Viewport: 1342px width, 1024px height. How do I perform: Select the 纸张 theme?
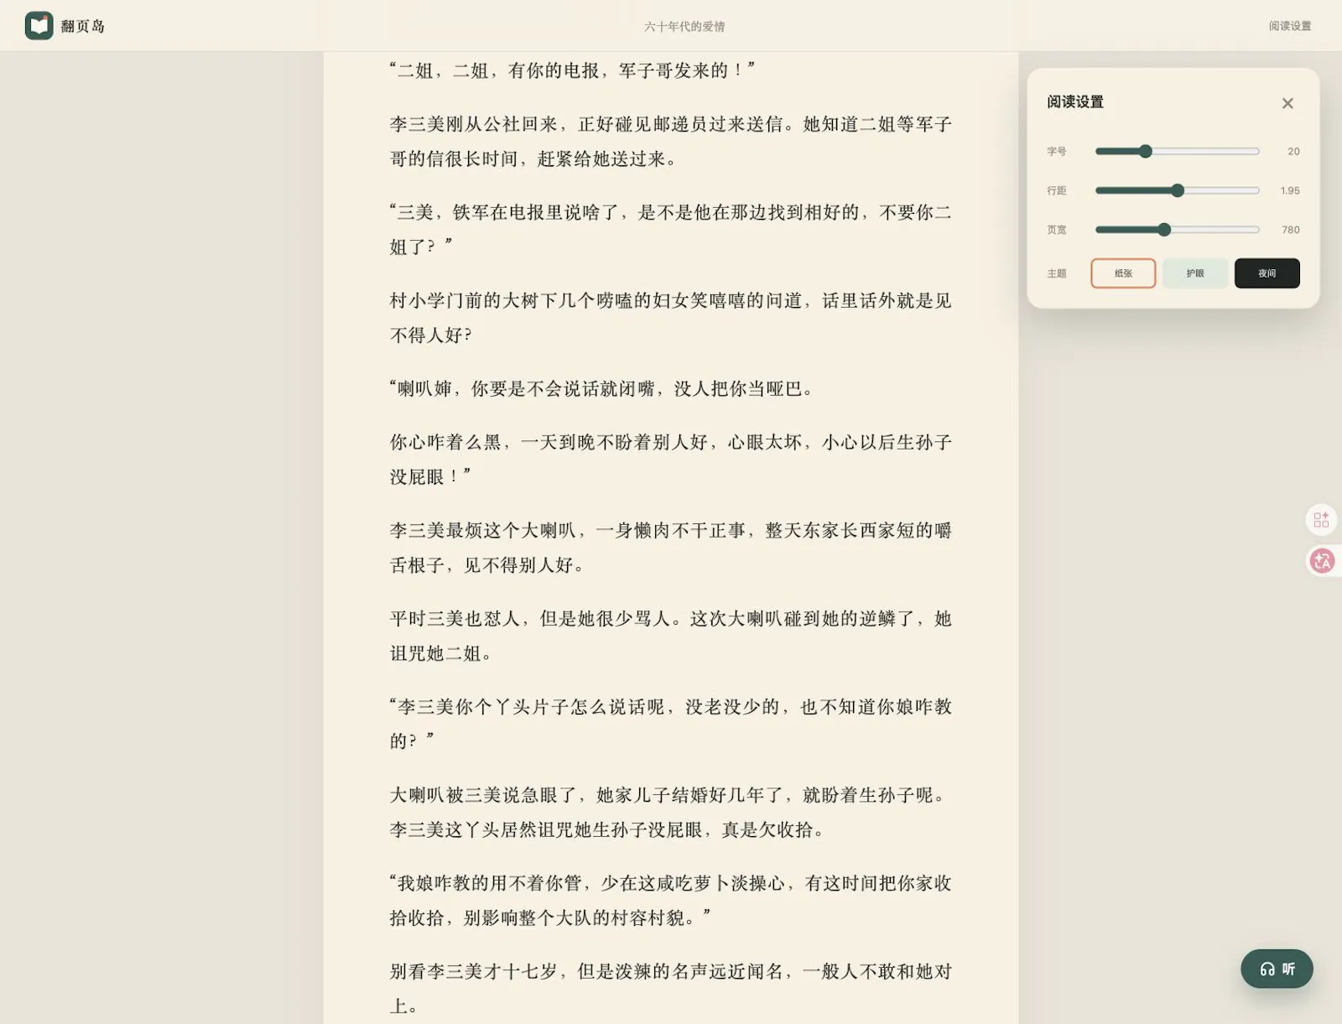point(1123,273)
